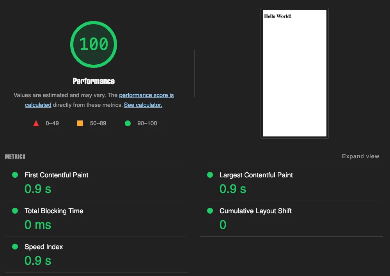Click the 0 ms Total Blocking Time value

pos(38,225)
